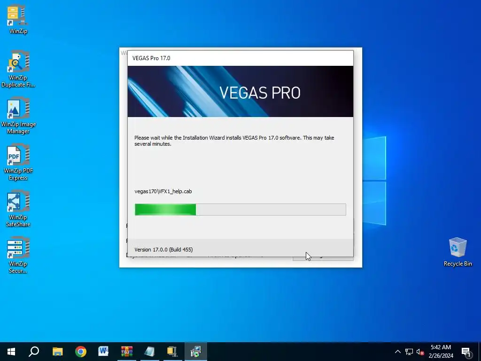Select the active installer taskbar icon
Viewport: 481px width, 361px height.
196,352
